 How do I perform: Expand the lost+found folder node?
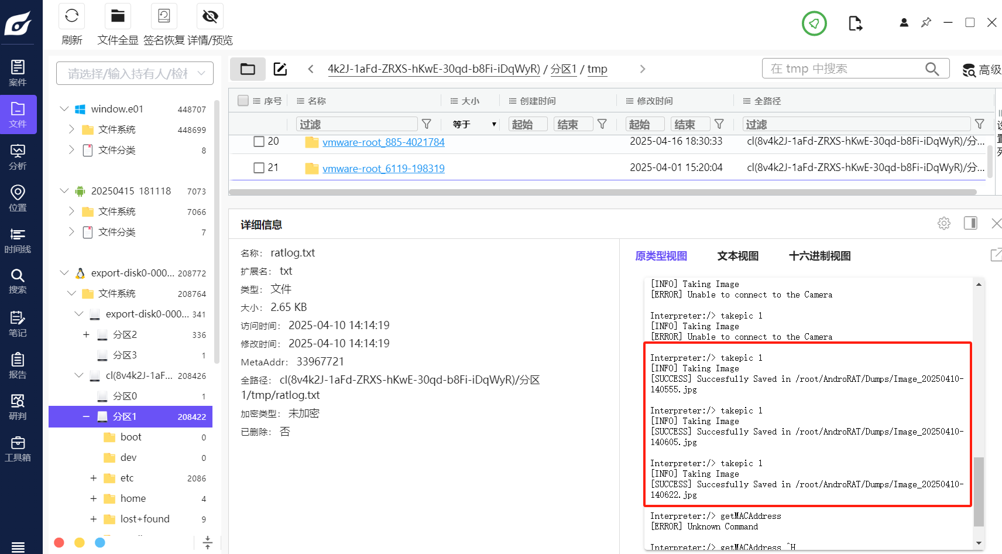pyautogui.click(x=93, y=519)
